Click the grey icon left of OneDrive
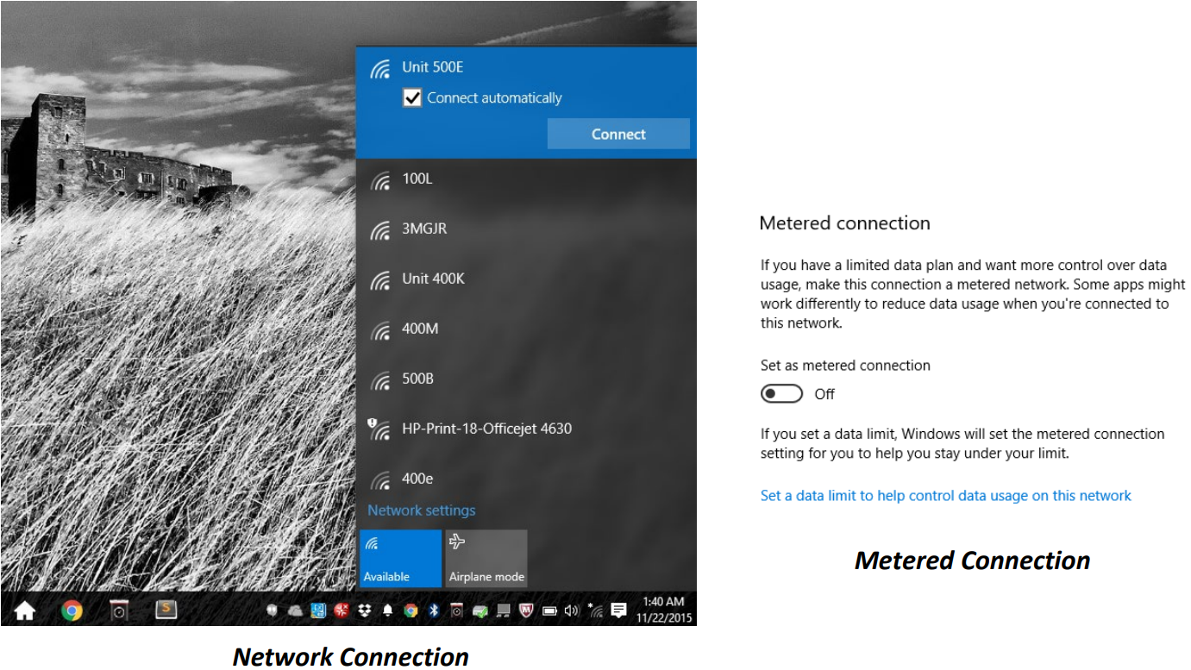1191x670 pixels. point(272,611)
